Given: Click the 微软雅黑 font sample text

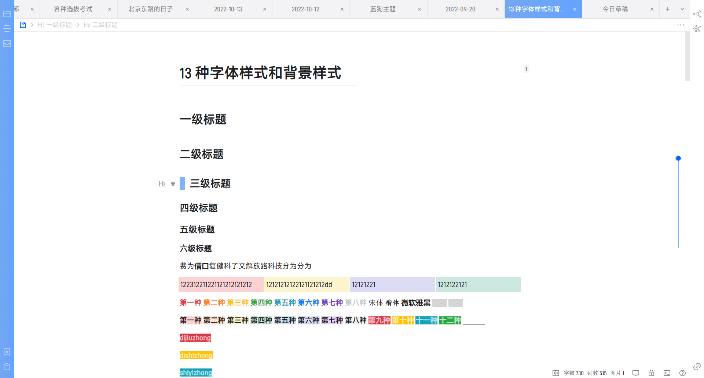Looking at the screenshot, I should tap(416, 303).
